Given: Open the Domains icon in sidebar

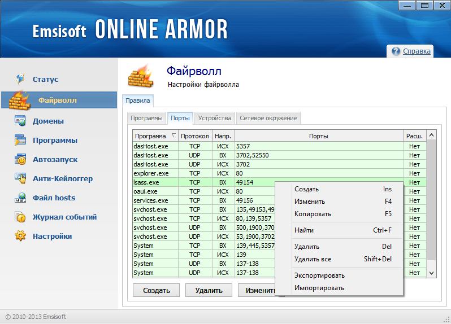Looking at the screenshot, I should 20,121.
